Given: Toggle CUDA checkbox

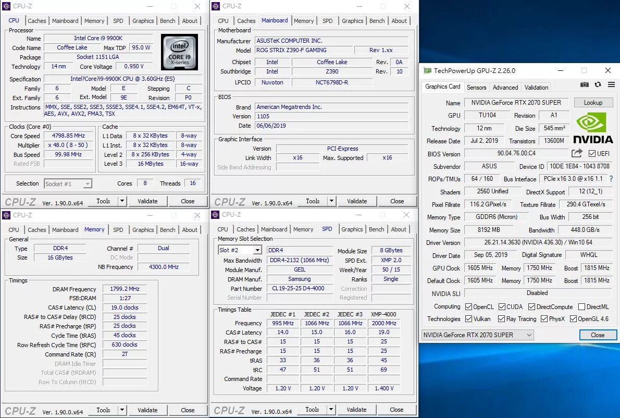Looking at the screenshot, I should pyautogui.click(x=502, y=307).
